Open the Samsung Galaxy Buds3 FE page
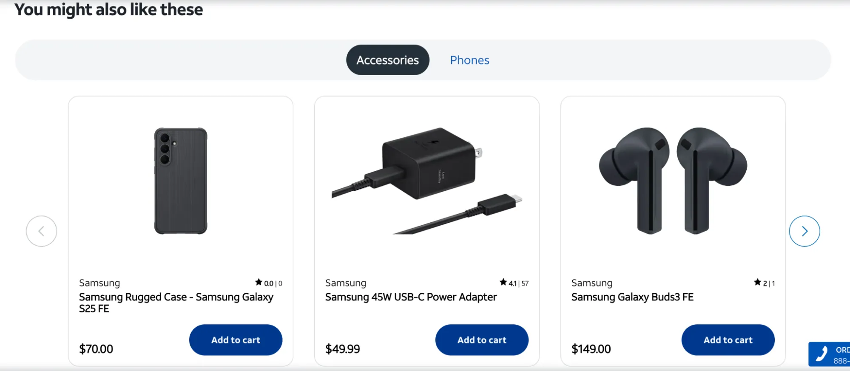850x371 pixels. pyautogui.click(x=632, y=297)
